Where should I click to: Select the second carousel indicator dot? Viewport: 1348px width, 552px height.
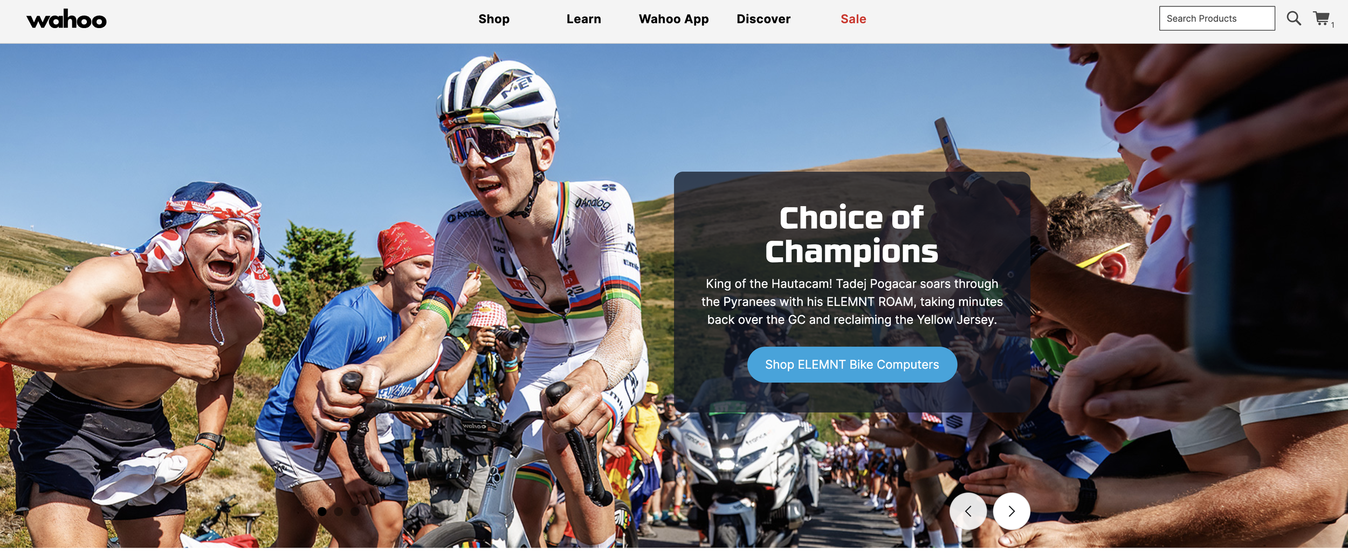tap(339, 512)
